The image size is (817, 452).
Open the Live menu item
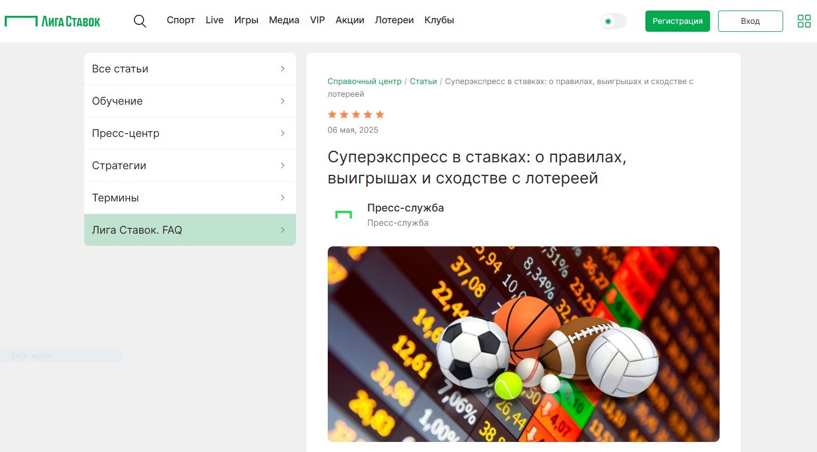coord(214,20)
